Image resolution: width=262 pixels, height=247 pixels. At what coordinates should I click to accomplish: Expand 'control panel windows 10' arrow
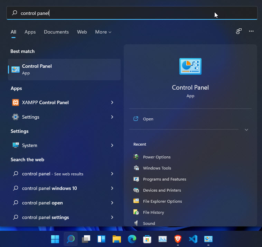tap(112, 188)
